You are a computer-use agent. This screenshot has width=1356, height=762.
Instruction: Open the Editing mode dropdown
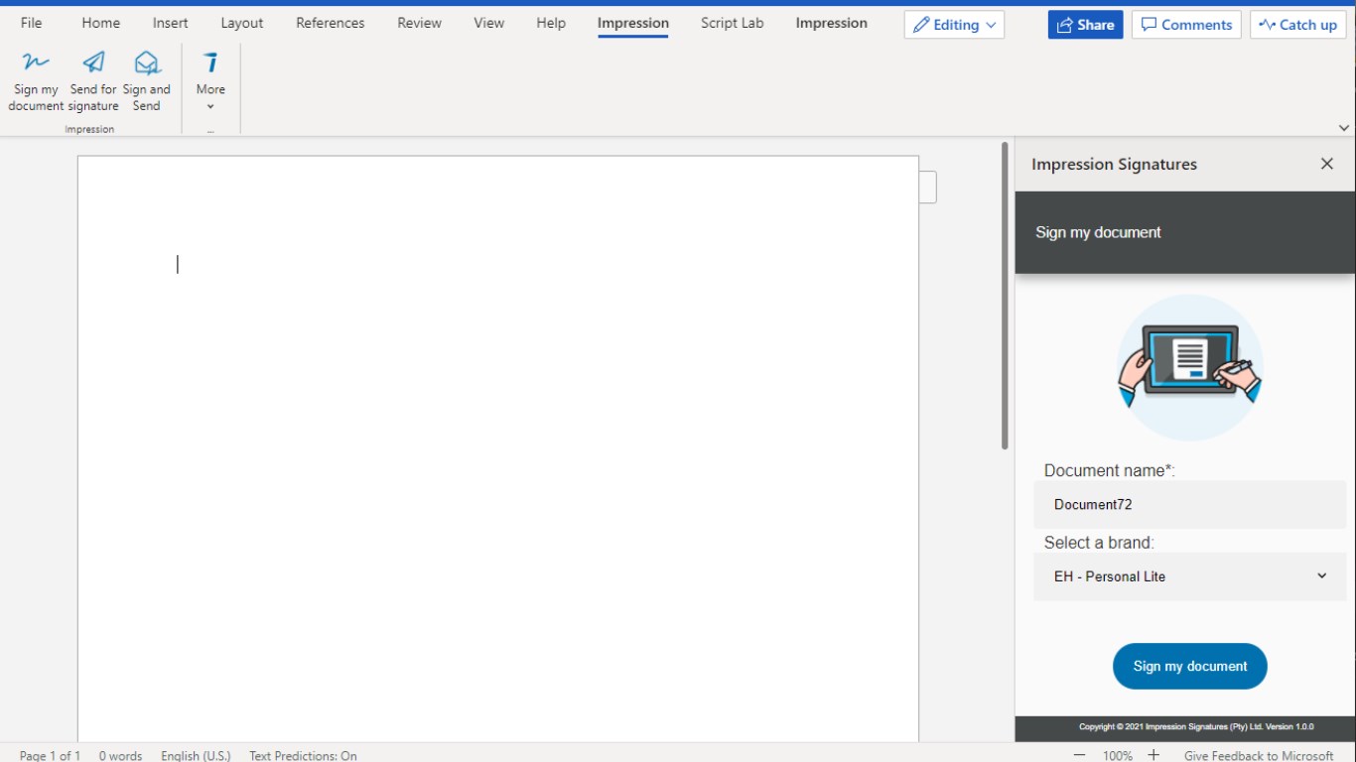pos(954,25)
